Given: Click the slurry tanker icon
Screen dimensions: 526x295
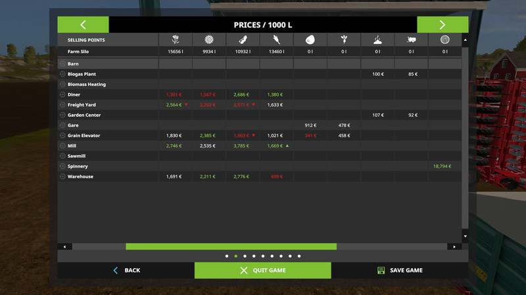Looking at the screenshot, I should [411, 40].
